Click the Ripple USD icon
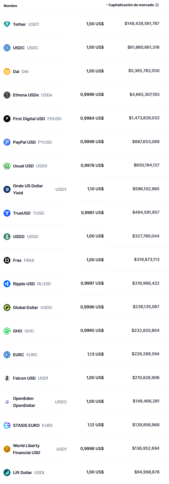This screenshot has width=169, height=484. click(7, 284)
